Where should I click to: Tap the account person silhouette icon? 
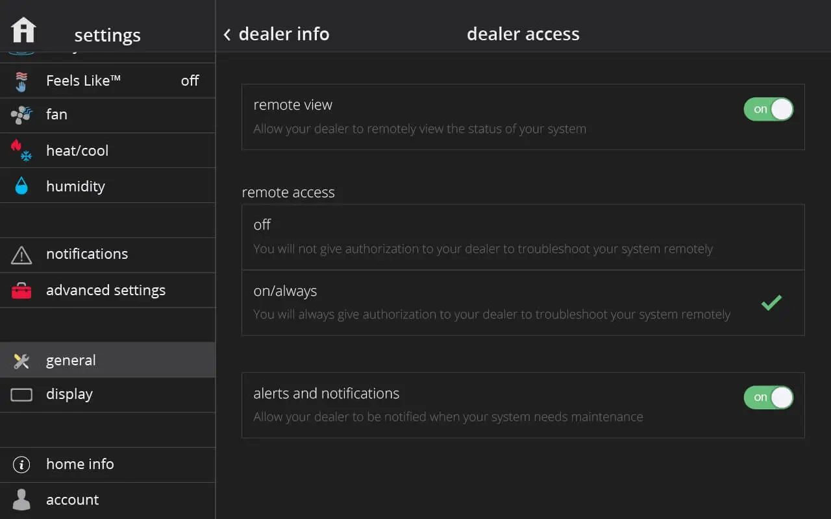point(21,500)
